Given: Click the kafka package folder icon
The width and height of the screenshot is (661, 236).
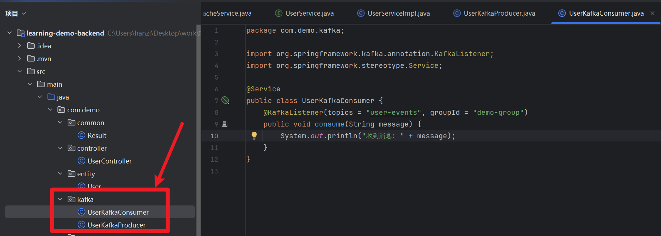Looking at the screenshot, I should click(x=72, y=199).
